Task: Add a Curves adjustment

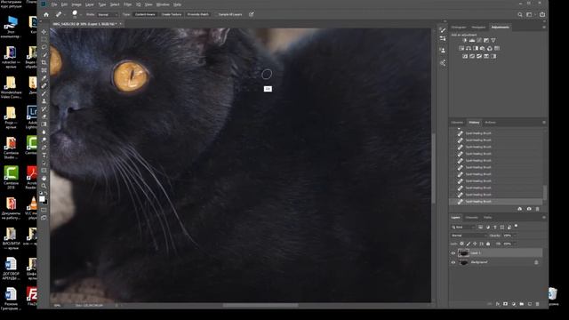Action: point(479,40)
